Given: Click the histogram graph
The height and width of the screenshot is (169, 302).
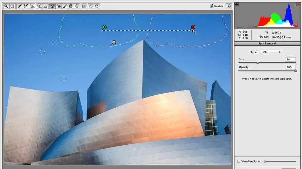Looking at the screenshot, I should click(x=267, y=16).
